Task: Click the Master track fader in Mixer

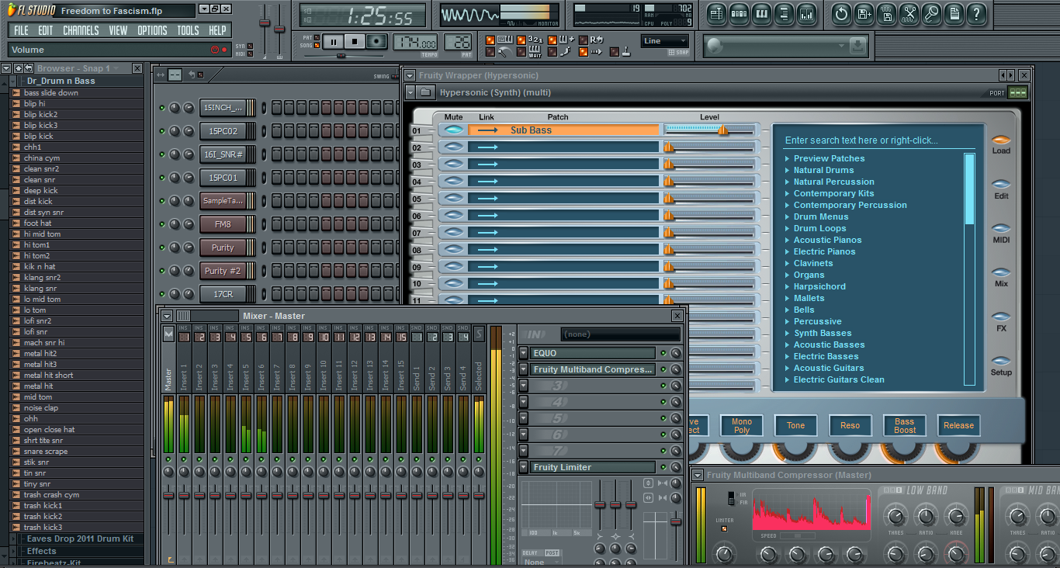Action: tap(168, 495)
